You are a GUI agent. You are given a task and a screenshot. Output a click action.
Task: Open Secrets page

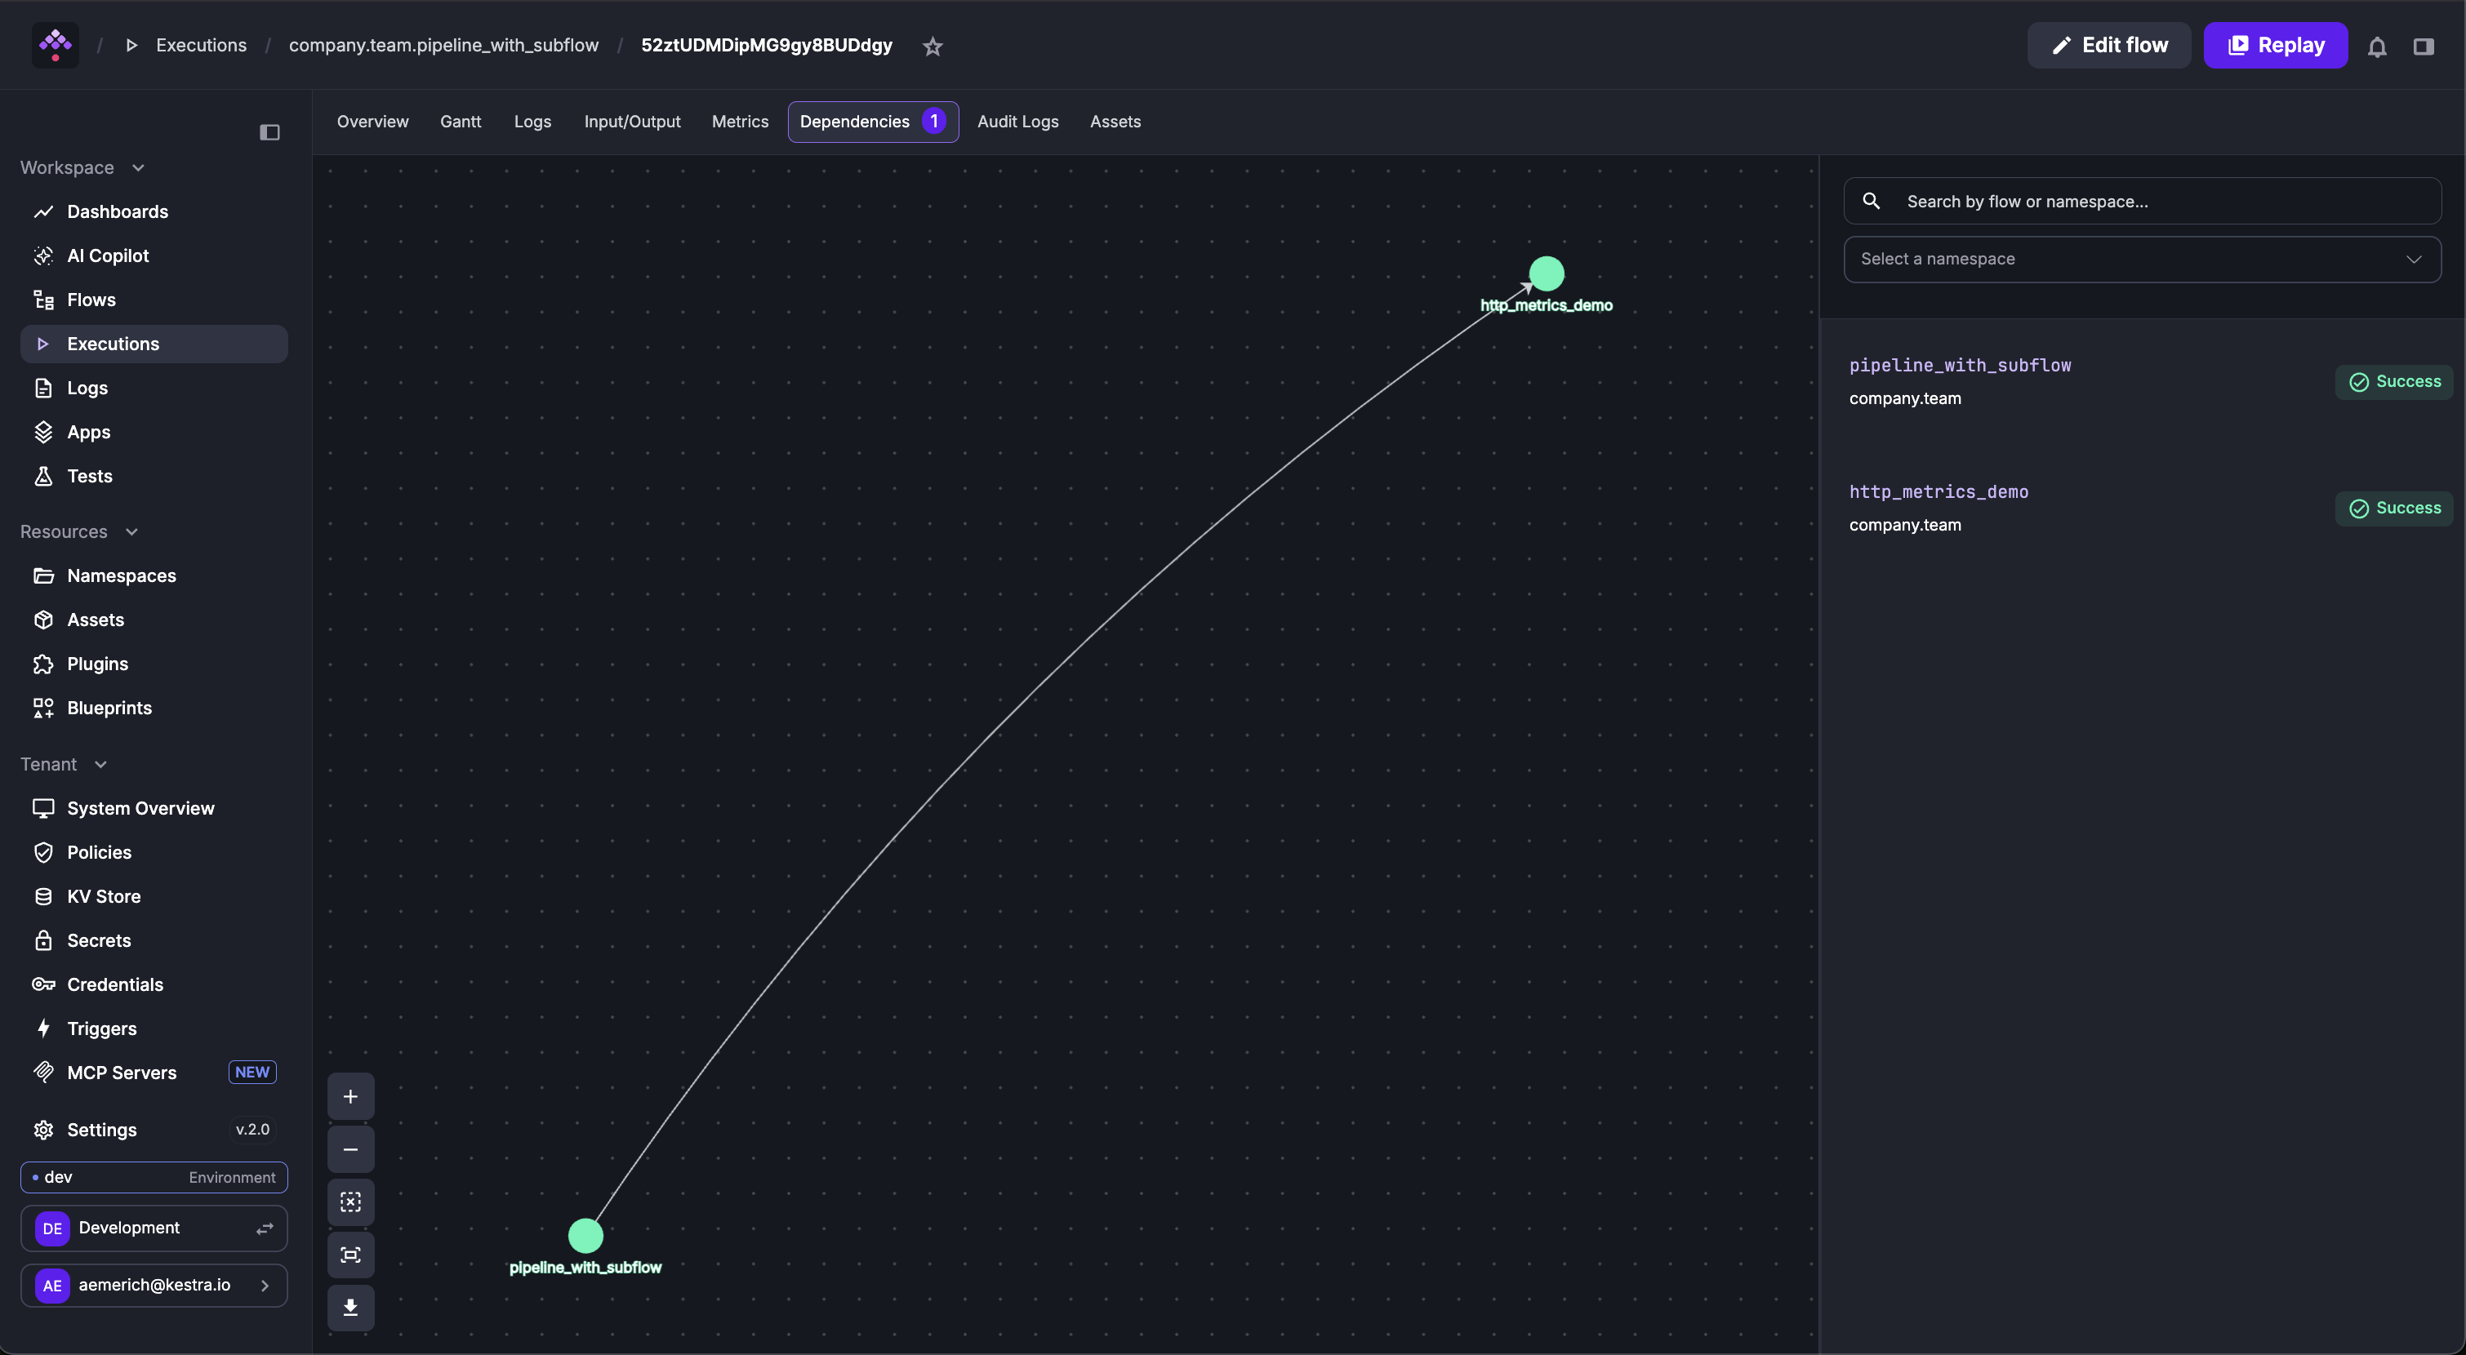[x=154, y=940]
